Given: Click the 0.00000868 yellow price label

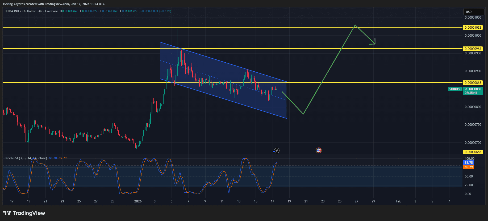Looking at the screenshot, I should click(x=472, y=83).
